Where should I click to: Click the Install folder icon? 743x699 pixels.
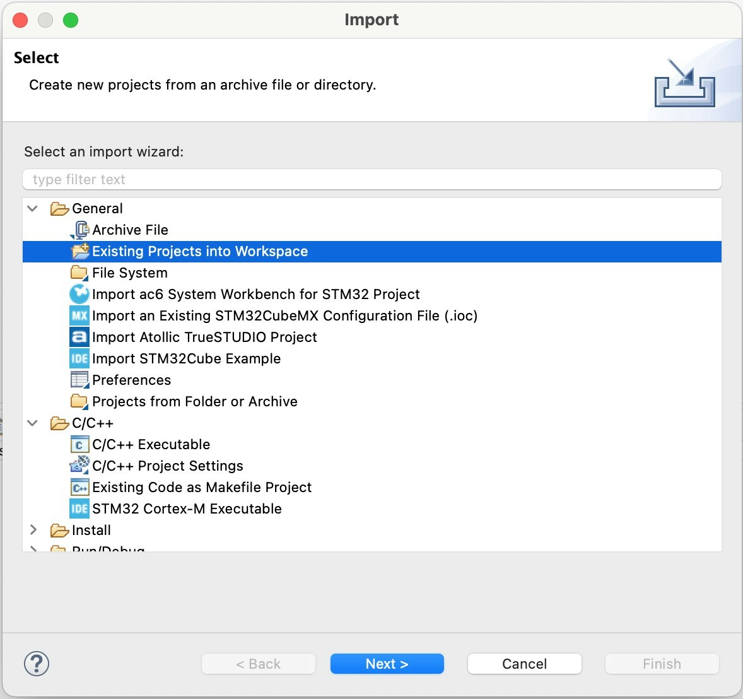tap(60, 531)
